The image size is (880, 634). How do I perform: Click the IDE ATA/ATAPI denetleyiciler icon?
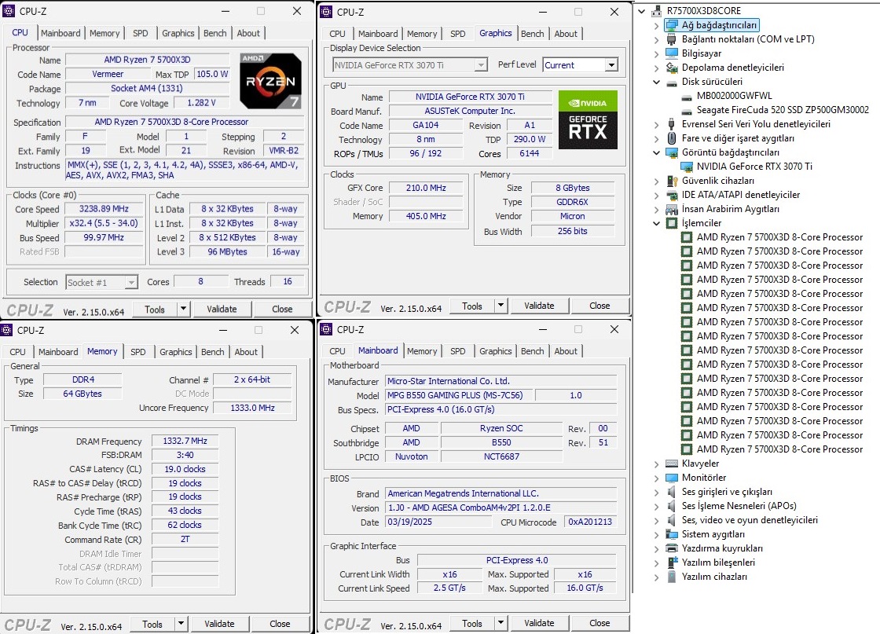[x=671, y=195]
